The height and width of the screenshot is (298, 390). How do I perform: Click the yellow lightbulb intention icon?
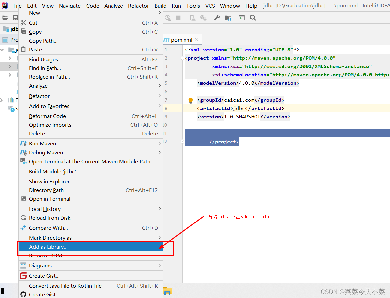(191, 100)
